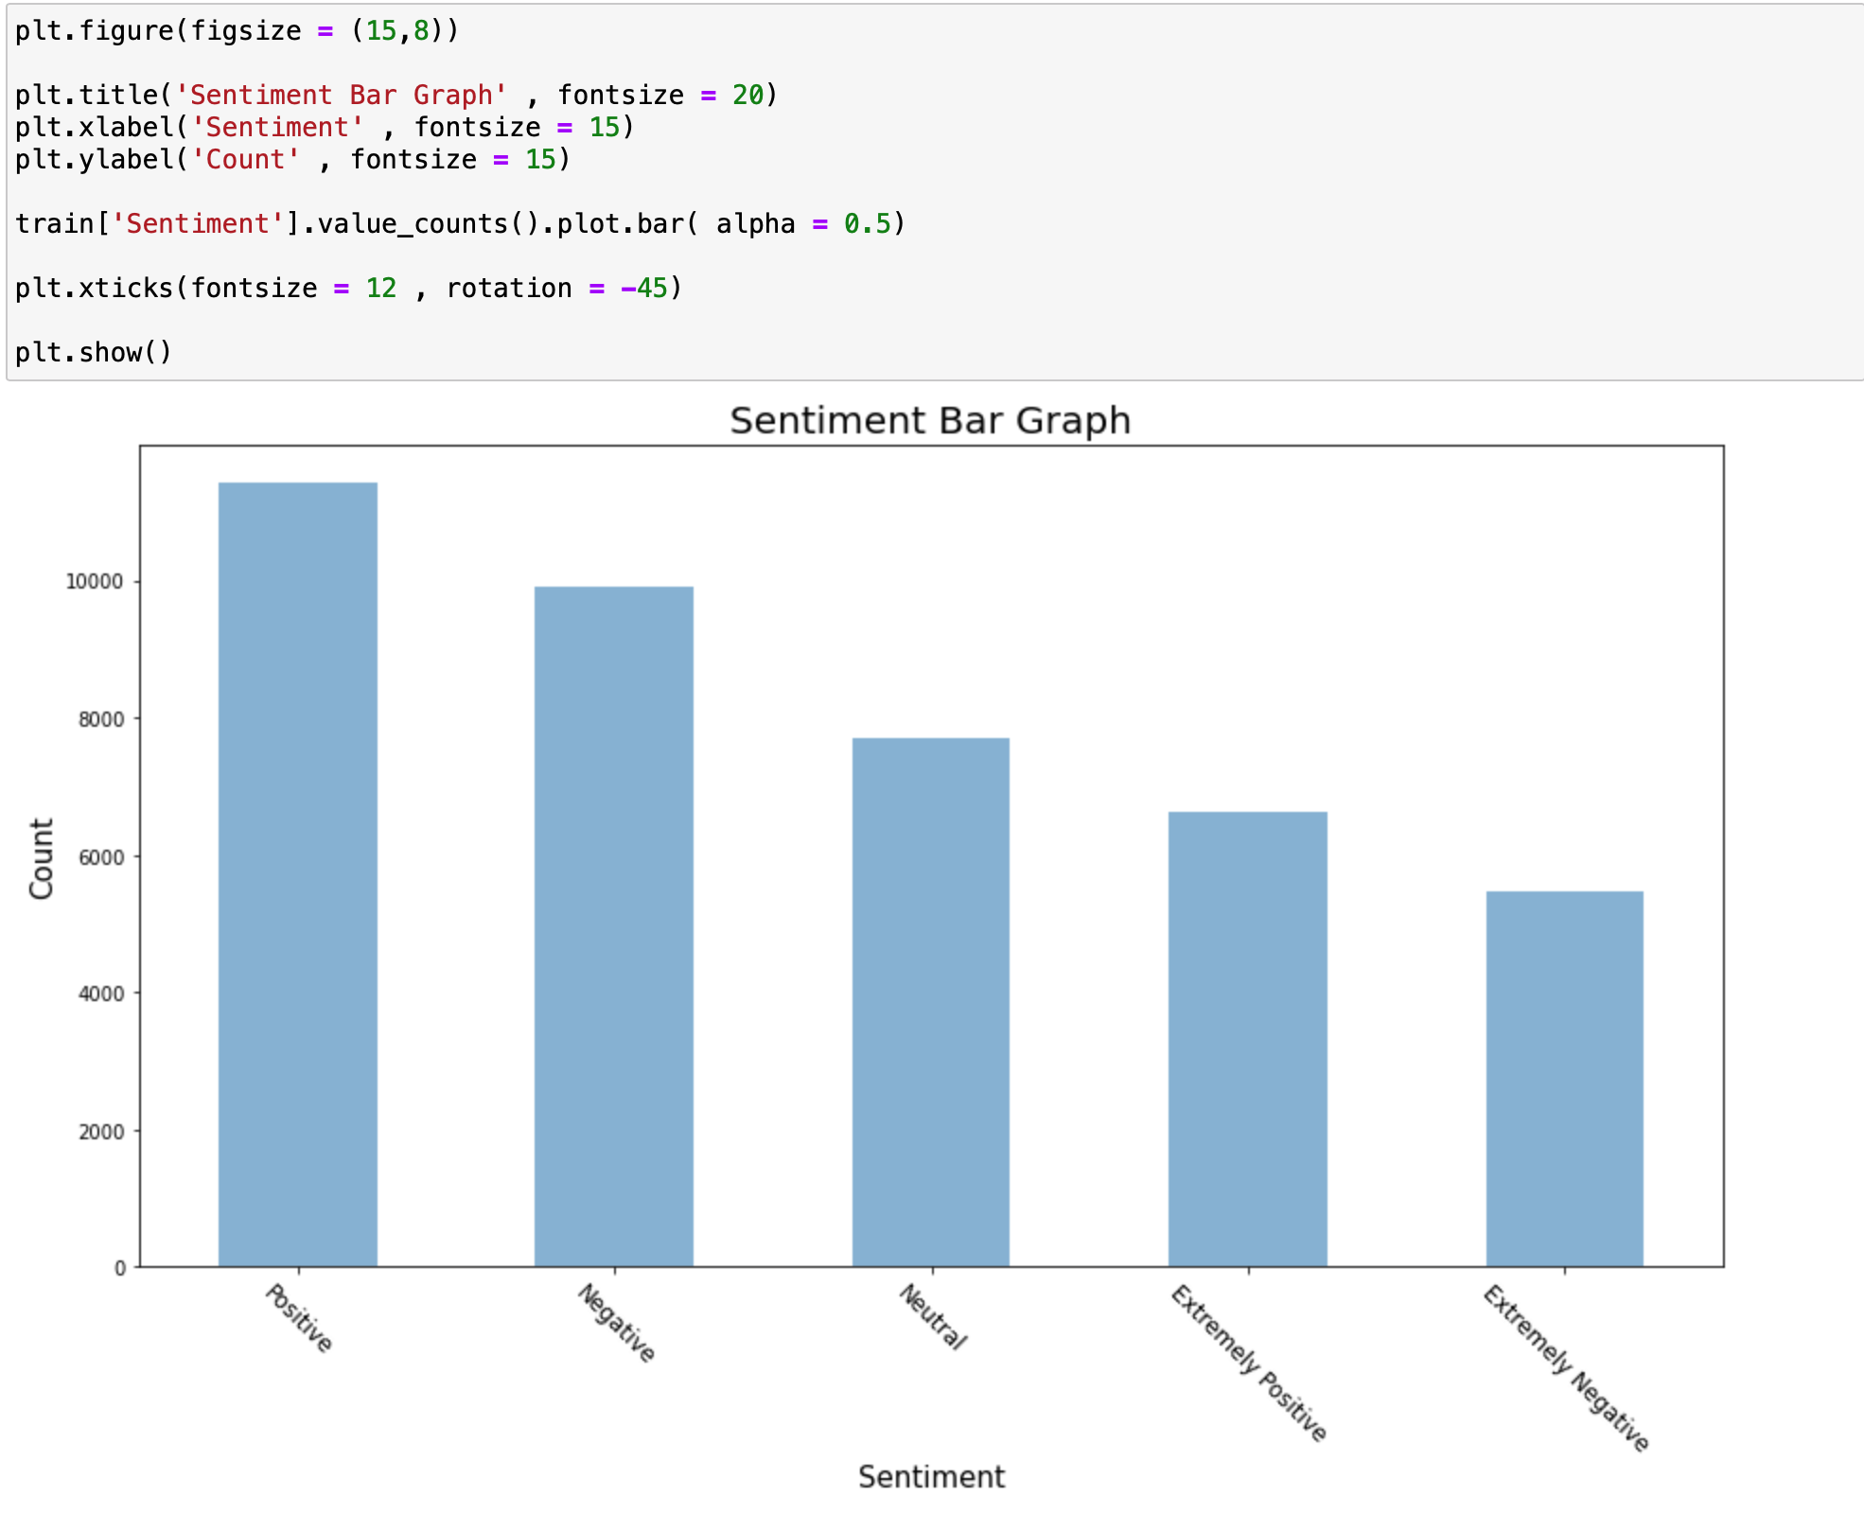The width and height of the screenshot is (1864, 1514).
Task: Click the 10000 y-axis tick label
Action: [95, 582]
